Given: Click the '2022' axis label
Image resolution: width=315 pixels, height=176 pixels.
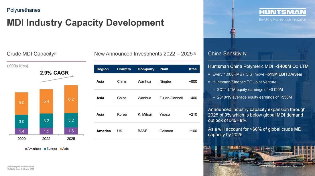Looking at the screenshot, I should [46, 139].
